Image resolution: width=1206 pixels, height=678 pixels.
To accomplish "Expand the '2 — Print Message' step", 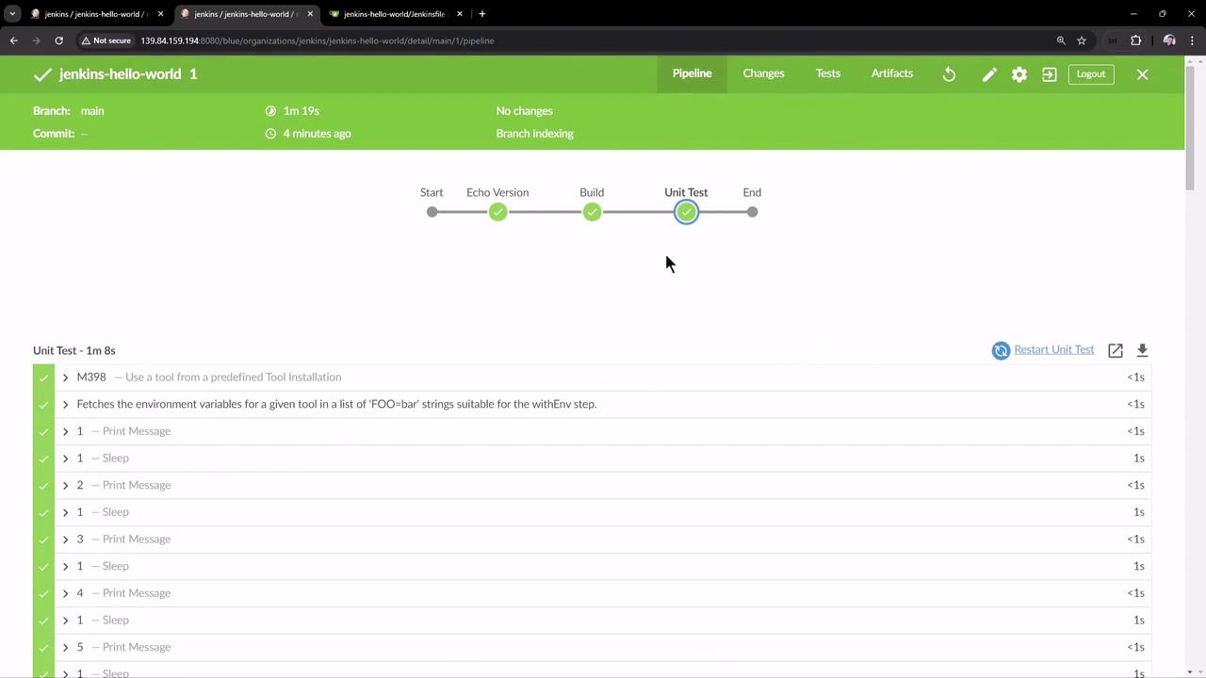I will click(x=66, y=486).
